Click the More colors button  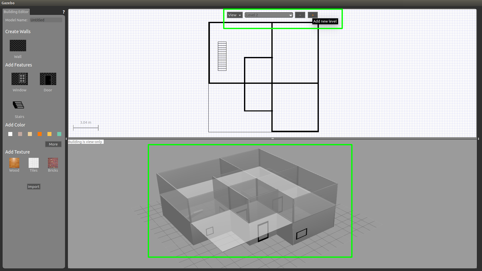click(x=53, y=144)
